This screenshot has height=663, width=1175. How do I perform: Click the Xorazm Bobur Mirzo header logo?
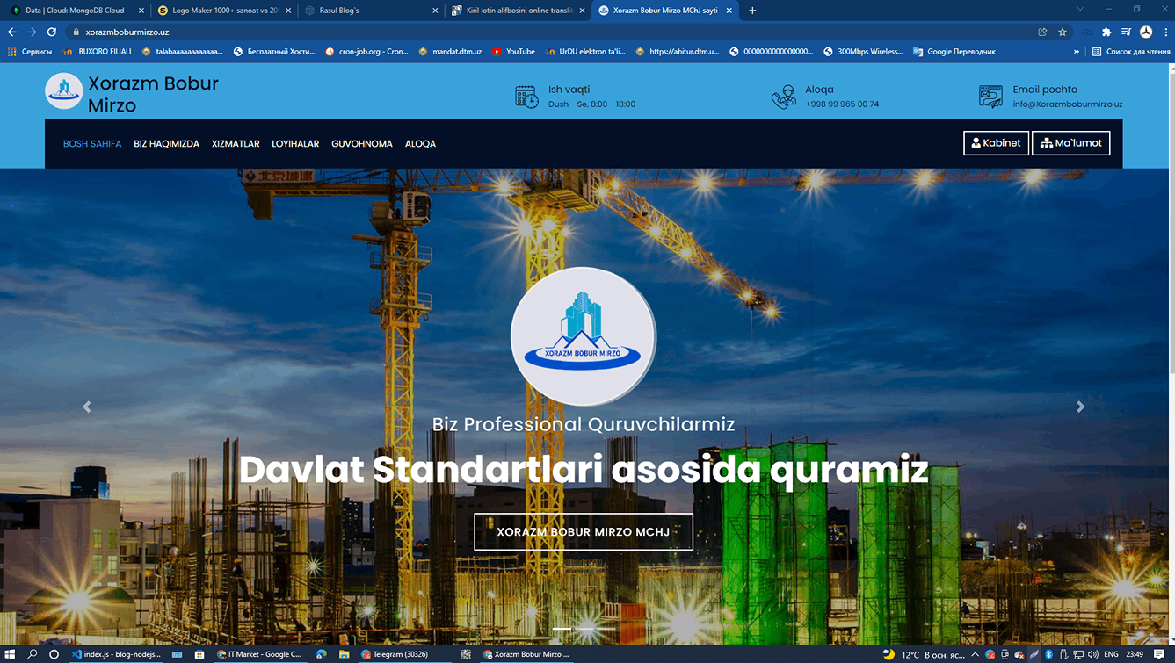pos(64,91)
